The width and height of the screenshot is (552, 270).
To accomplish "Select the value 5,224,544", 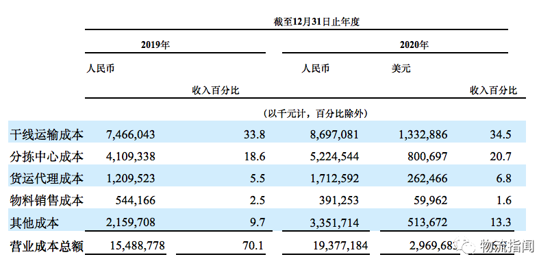I will (334, 156).
